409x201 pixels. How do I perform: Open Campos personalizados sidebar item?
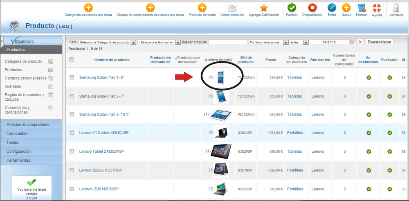pos(25,78)
